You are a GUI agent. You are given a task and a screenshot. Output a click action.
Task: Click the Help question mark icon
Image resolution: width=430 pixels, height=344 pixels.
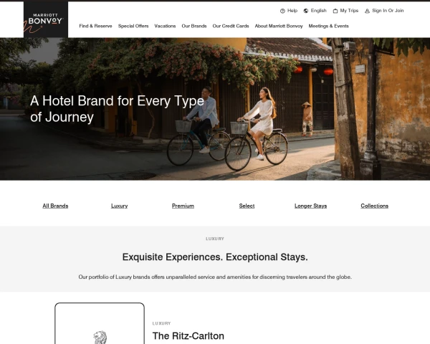pyautogui.click(x=282, y=11)
